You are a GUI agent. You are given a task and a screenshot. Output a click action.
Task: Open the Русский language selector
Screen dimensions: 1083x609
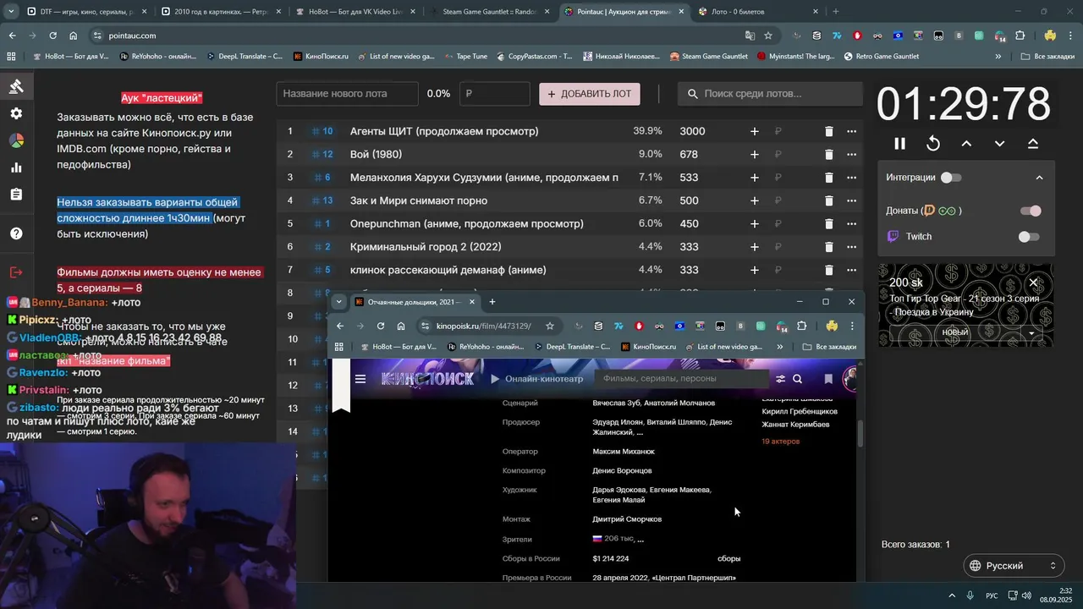[1014, 565]
